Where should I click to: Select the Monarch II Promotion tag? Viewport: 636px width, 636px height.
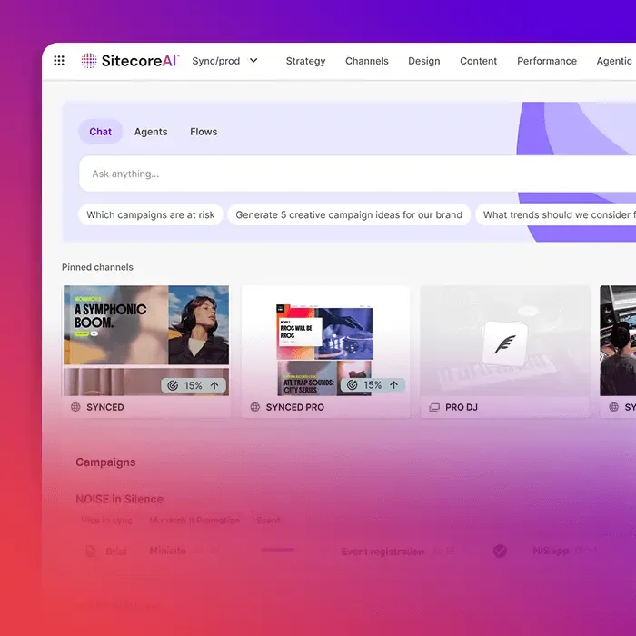(x=194, y=520)
